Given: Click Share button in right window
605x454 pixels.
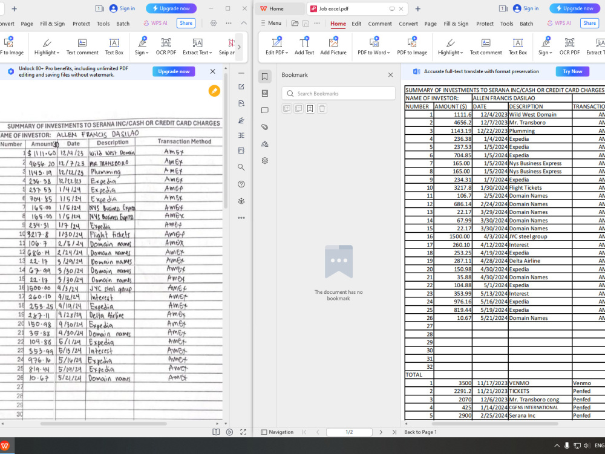Looking at the screenshot, I should click(589, 23).
